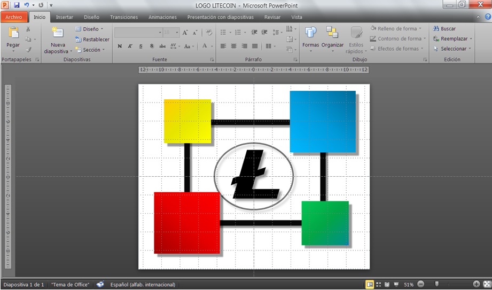
Task: Click the Increase font size icon
Action: [x=185, y=33]
